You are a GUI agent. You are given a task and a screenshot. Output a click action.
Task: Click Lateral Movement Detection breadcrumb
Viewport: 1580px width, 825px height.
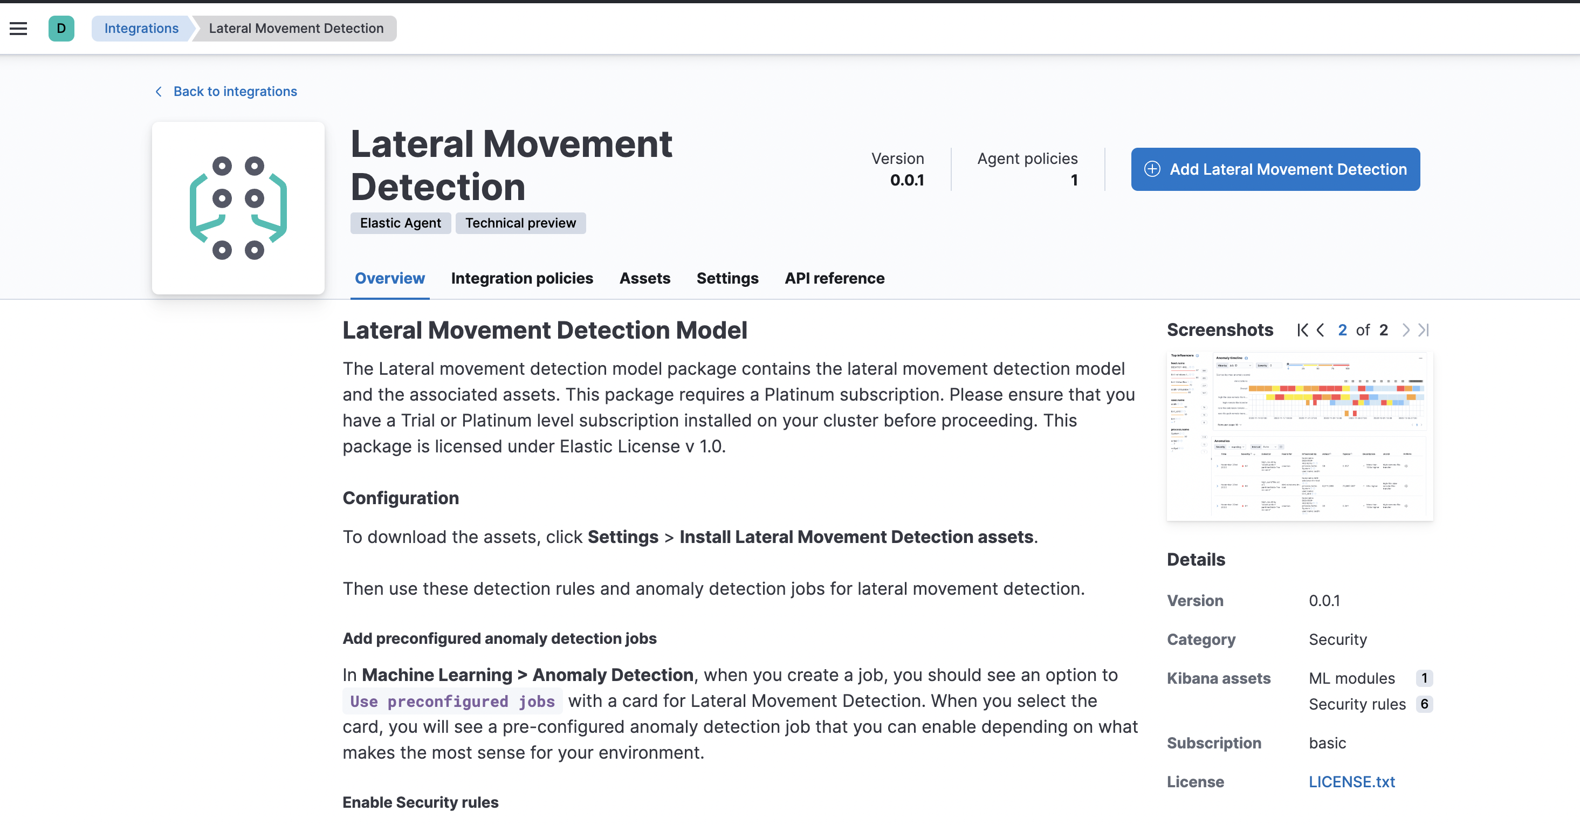point(296,28)
